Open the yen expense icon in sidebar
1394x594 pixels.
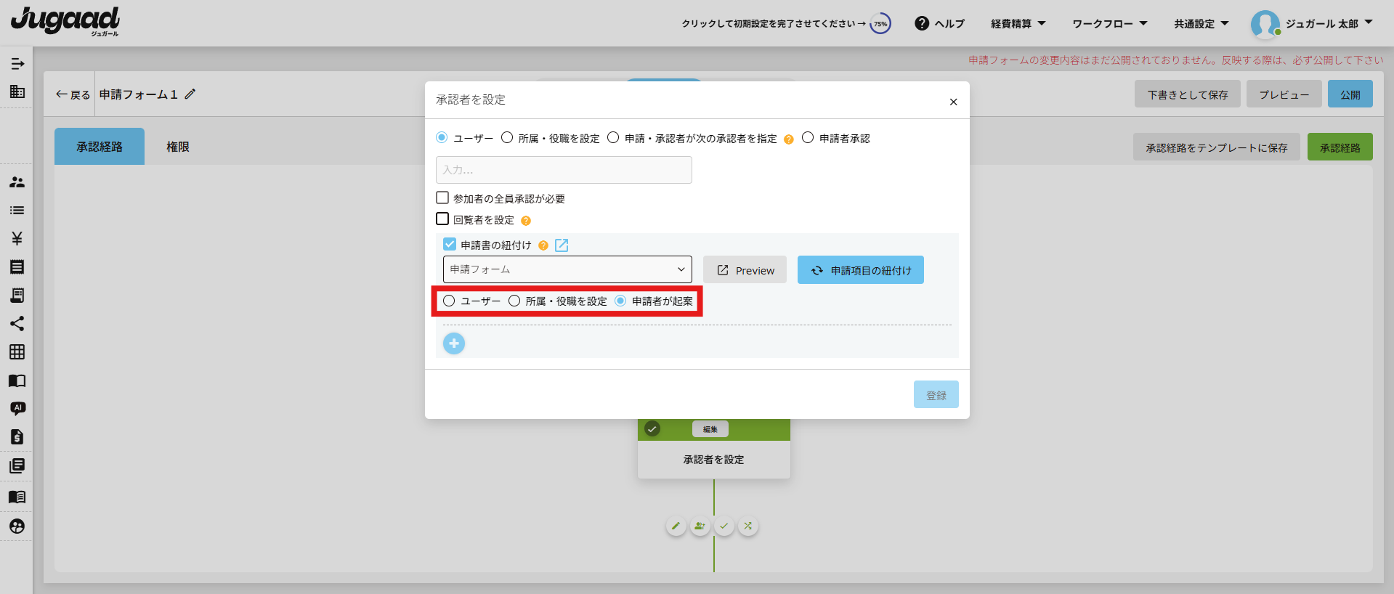[x=17, y=238]
